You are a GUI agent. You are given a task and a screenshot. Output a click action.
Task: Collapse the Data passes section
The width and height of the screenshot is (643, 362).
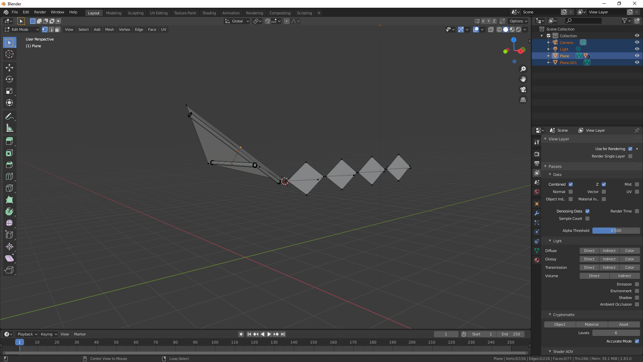(x=550, y=174)
